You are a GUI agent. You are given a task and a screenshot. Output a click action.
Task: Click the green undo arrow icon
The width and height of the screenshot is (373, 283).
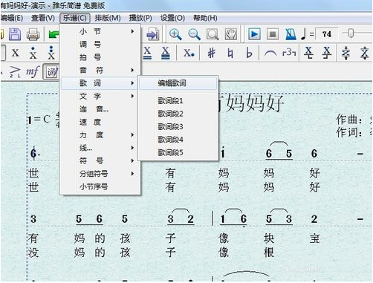point(53,34)
